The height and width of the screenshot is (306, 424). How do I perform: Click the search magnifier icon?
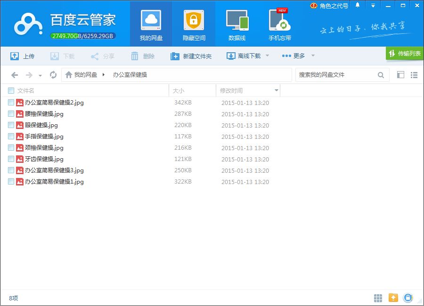(381, 75)
